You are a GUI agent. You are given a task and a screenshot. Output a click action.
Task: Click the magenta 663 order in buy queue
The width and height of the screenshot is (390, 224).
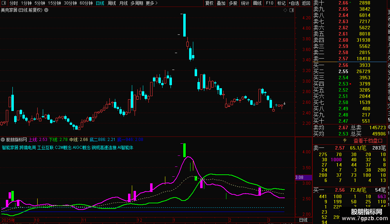pyautogui.click(x=381, y=196)
